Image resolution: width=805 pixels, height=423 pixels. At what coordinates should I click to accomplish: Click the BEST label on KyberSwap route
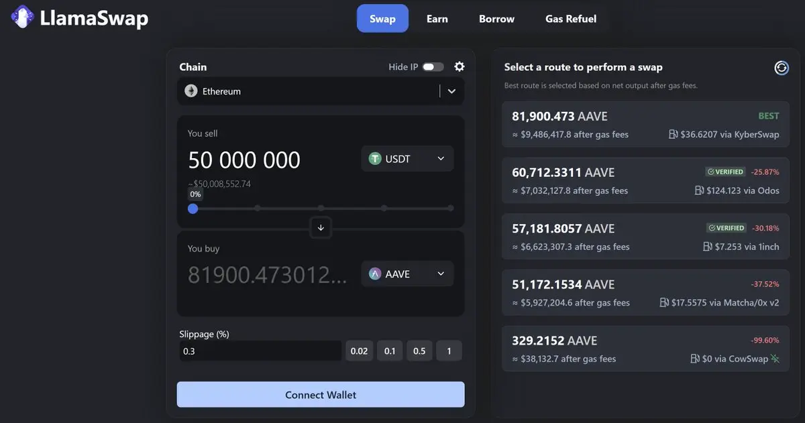click(x=769, y=116)
